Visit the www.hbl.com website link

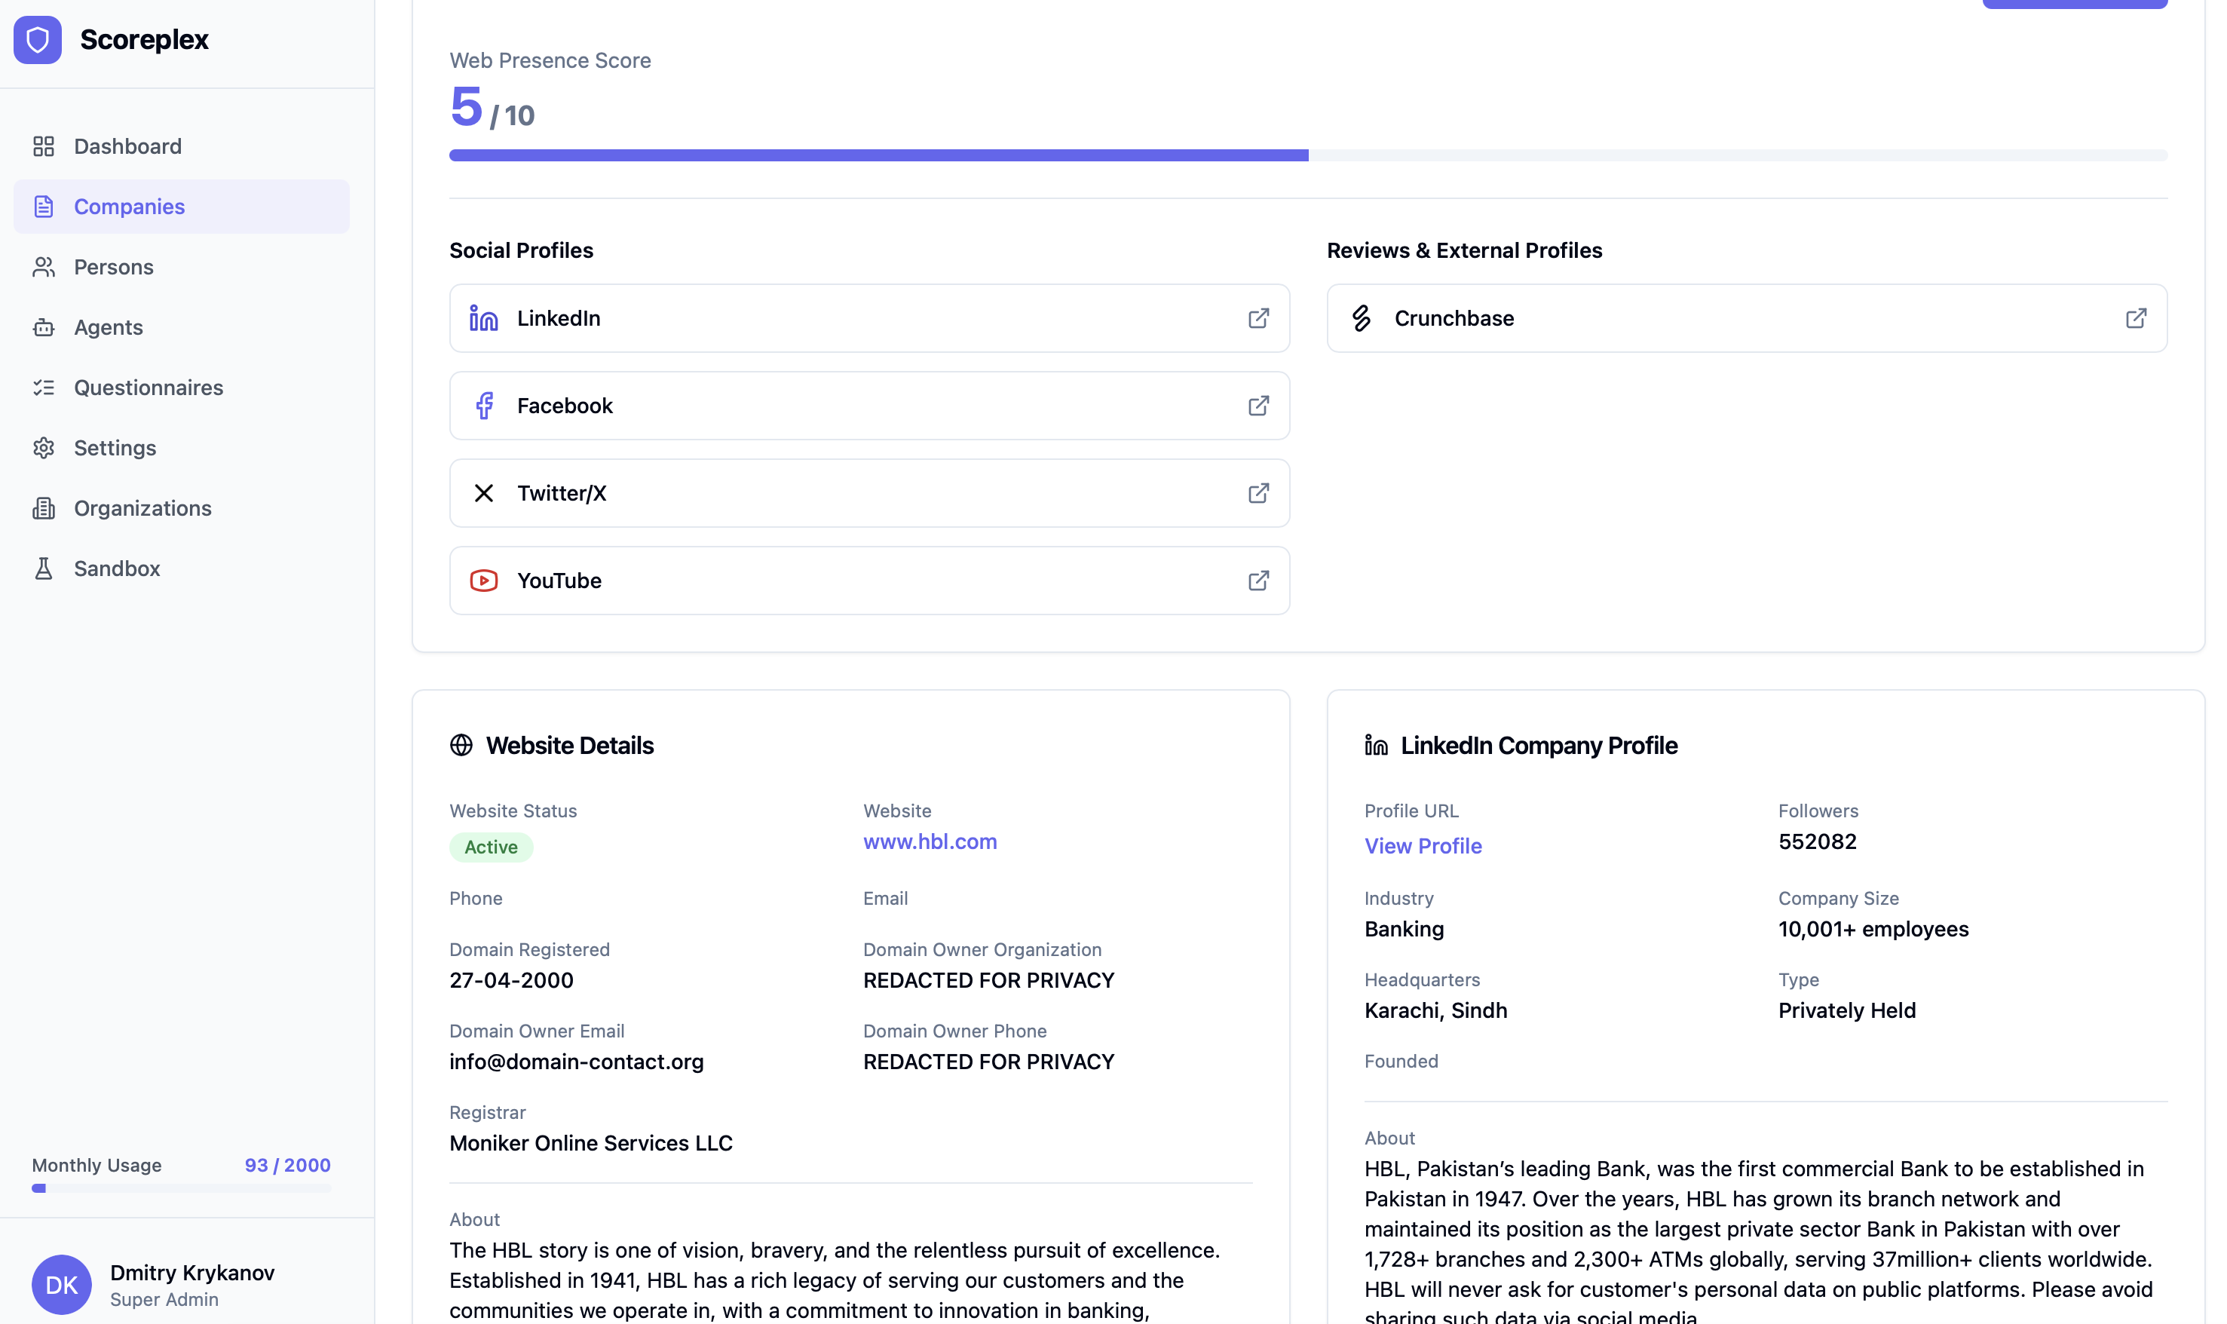tap(930, 841)
